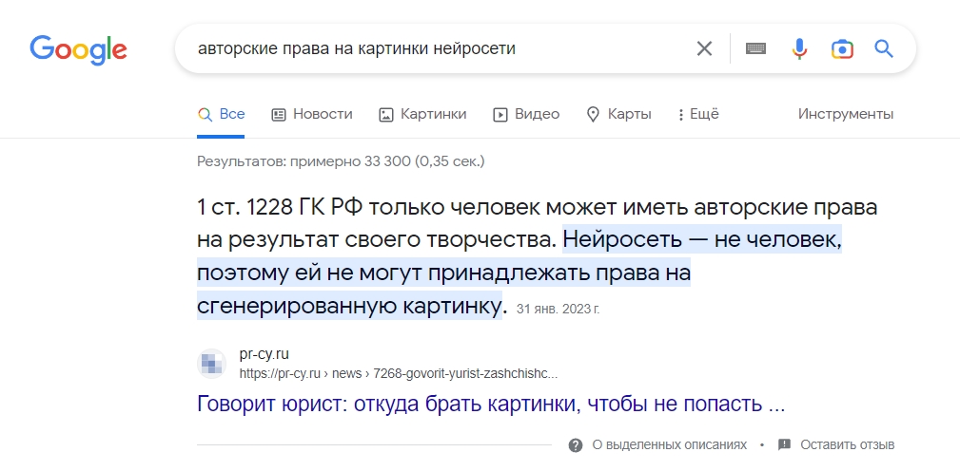This screenshot has height=471, width=960.
Task: Switch to the Картинки tab
Action: tap(422, 114)
